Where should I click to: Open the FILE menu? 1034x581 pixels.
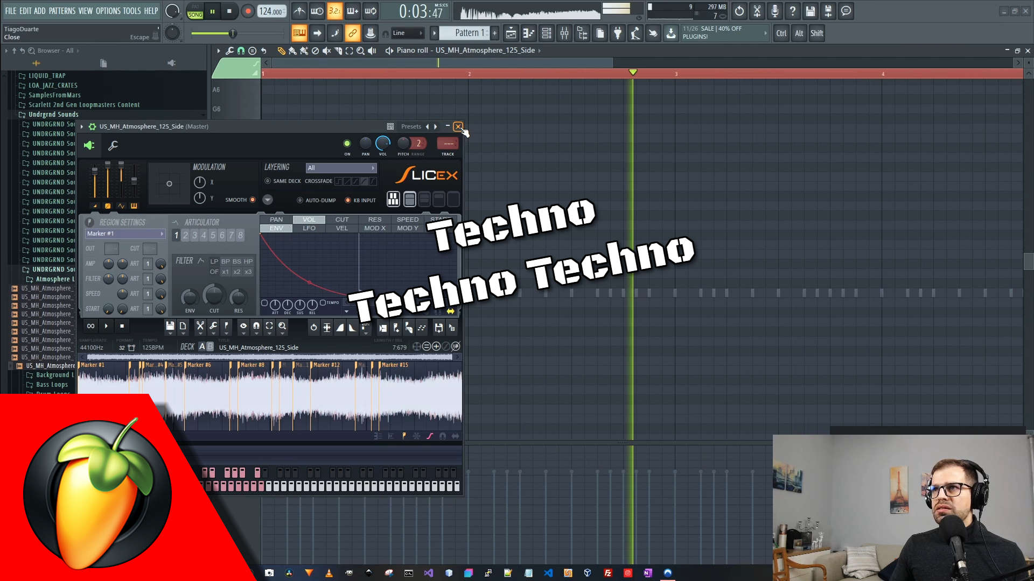(11, 11)
